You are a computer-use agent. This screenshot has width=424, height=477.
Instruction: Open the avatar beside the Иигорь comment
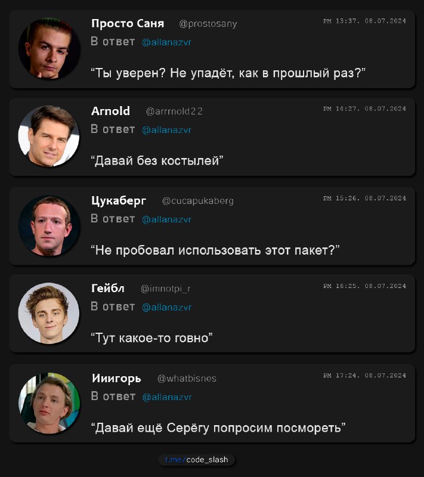point(49,402)
